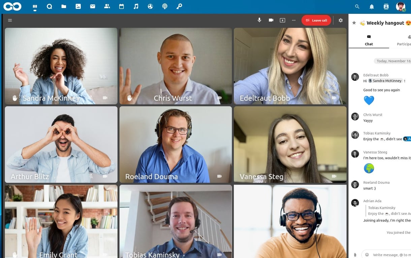Open notifications bell icon
Image resolution: width=411 pixels, height=258 pixels.
[x=372, y=6]
